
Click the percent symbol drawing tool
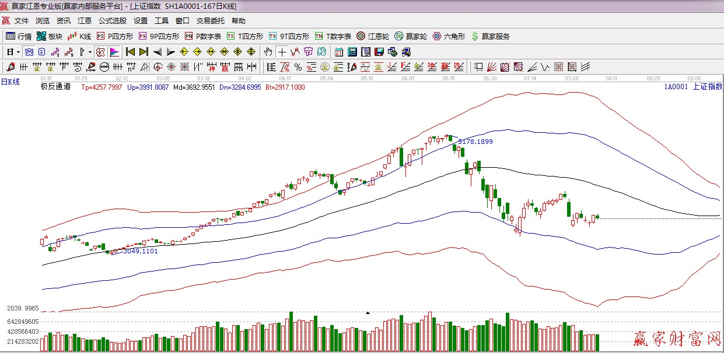click(298, 66)
